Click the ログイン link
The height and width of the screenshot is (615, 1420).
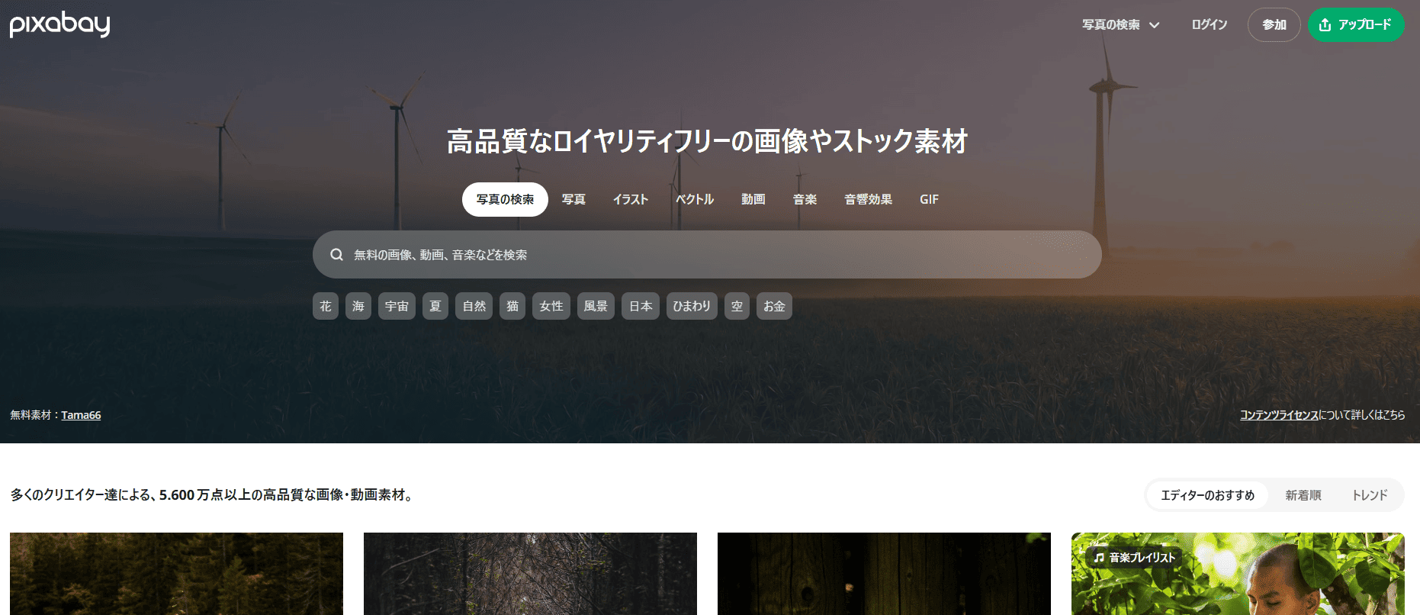tap(1210, 25)
